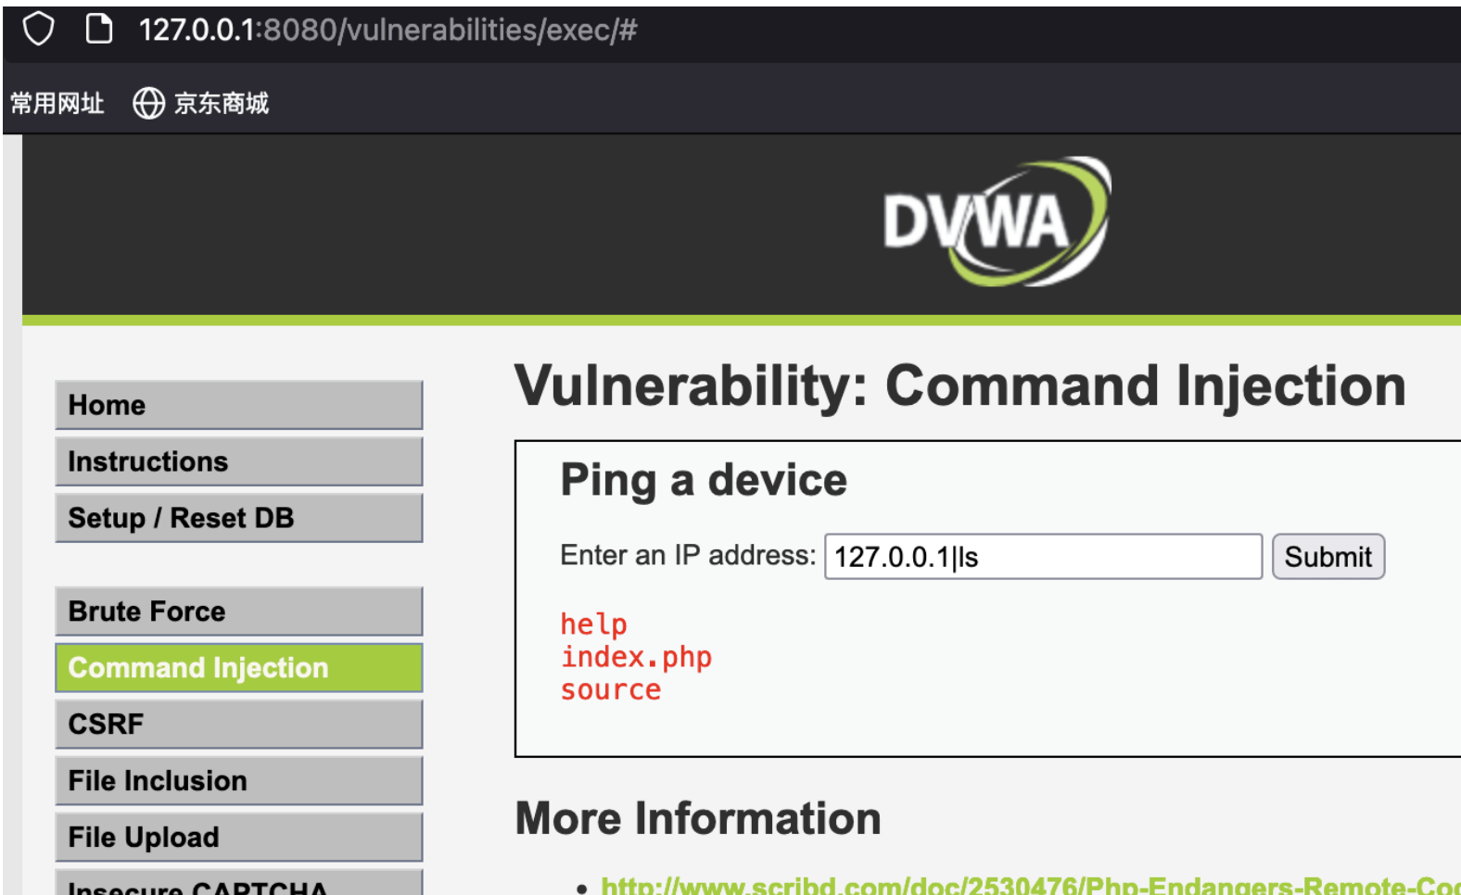
Task: Click the shield tracking protection icon
Action: tap(38, 30)
